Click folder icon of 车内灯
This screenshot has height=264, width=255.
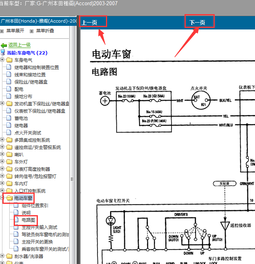9,183
